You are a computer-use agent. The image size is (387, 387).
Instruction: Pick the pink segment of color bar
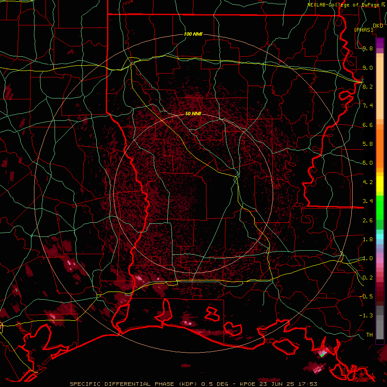click(x=380, y=261)
